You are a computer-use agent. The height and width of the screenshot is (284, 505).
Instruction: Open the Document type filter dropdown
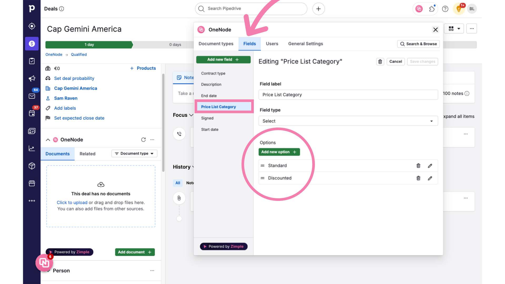(x=134, y=154)
